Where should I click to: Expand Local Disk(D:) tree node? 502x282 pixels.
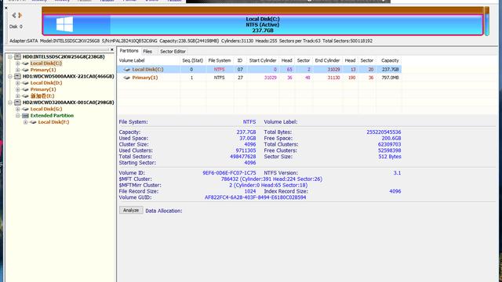17,83
